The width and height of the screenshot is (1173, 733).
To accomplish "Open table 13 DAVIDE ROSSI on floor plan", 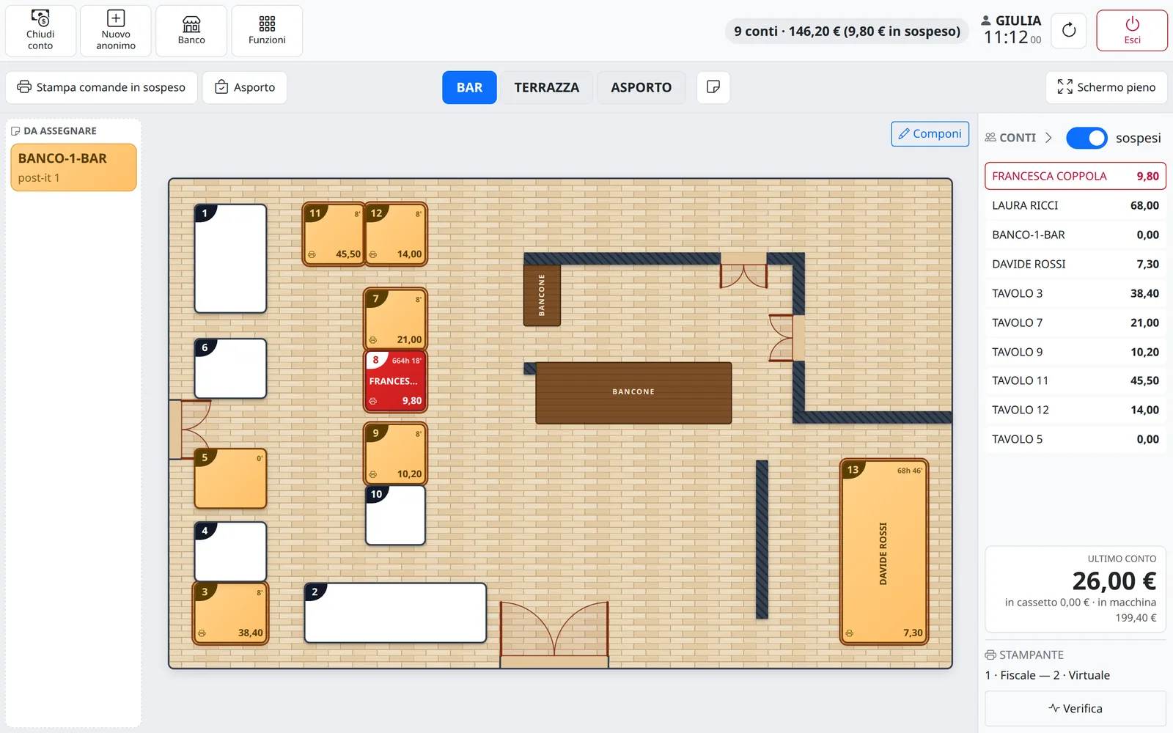I will tap(884, 552).
